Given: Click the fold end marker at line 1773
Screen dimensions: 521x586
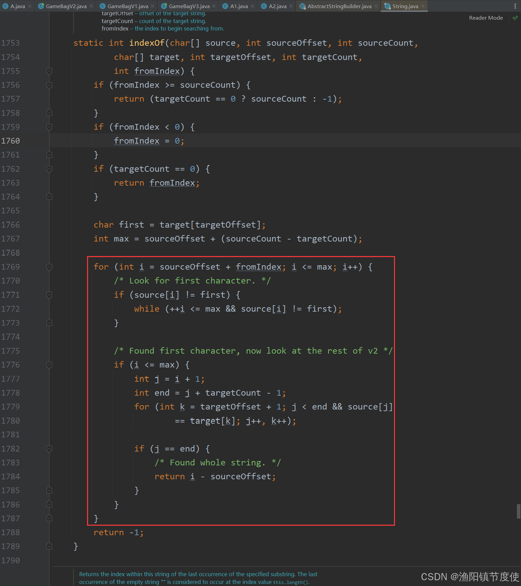Looking at the screenshot, I should coord(49,323).
